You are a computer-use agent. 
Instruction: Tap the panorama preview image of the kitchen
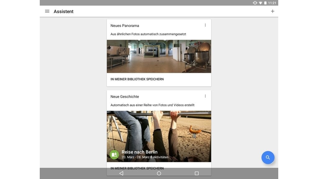[x=159, y=56]
